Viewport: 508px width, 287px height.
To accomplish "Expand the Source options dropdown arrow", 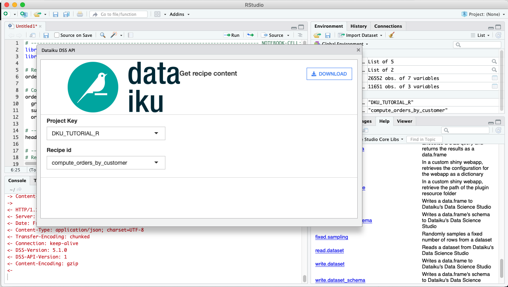I will [x=287, y=35].
